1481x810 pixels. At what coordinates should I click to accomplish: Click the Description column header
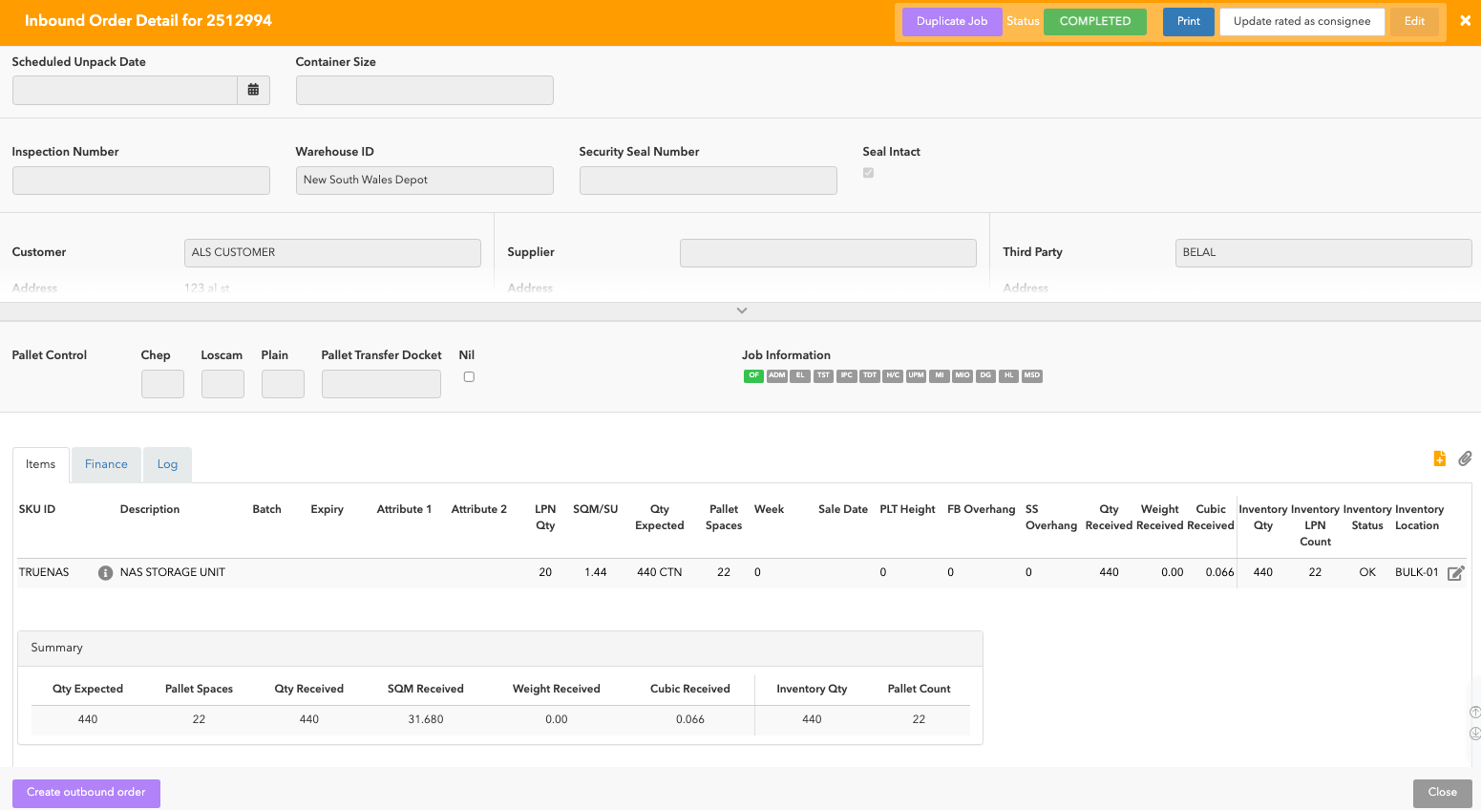click(x=150, y=510)
